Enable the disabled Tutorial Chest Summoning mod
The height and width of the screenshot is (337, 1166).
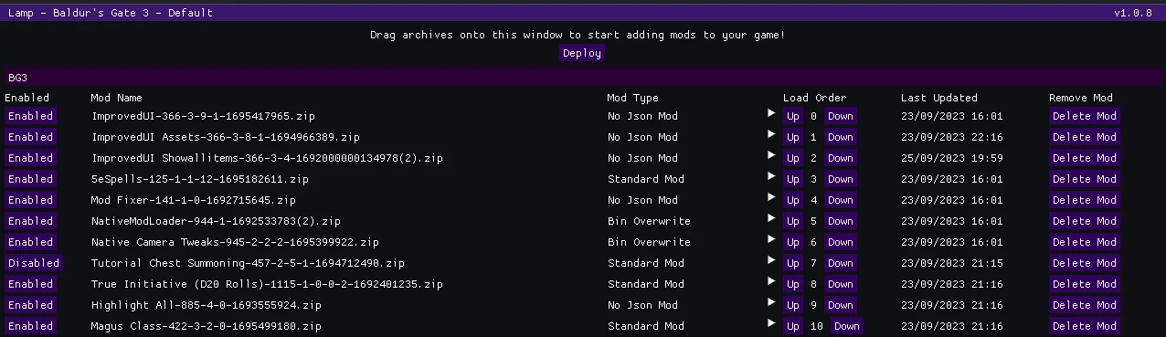(34, 263)
